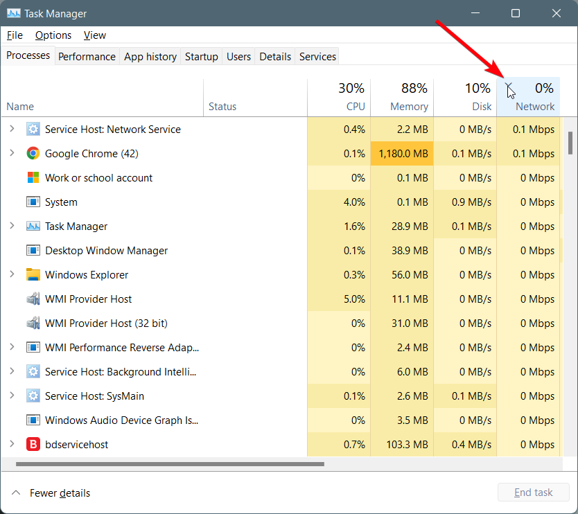Image resolution: width=578 pixels, height=514 pixels.
Task: Switch to the Details tab
Action: [x=275, y=56]
